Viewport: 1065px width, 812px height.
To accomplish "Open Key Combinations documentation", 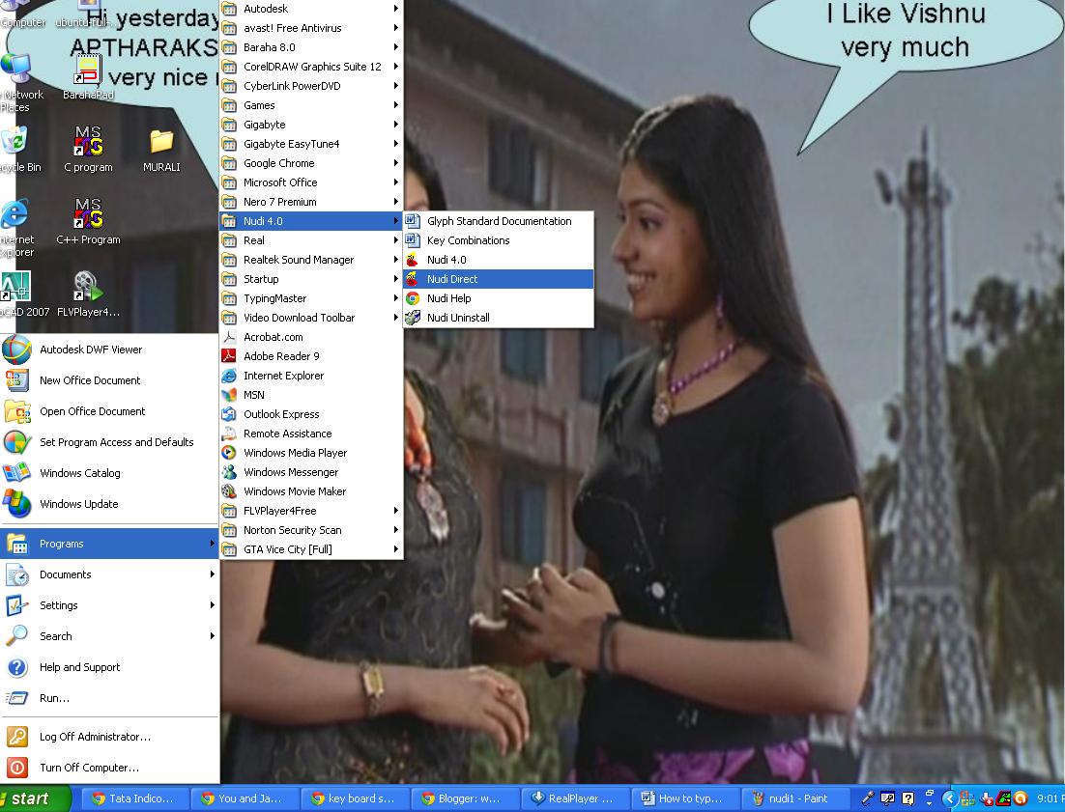I will click(x=468, y=239).
